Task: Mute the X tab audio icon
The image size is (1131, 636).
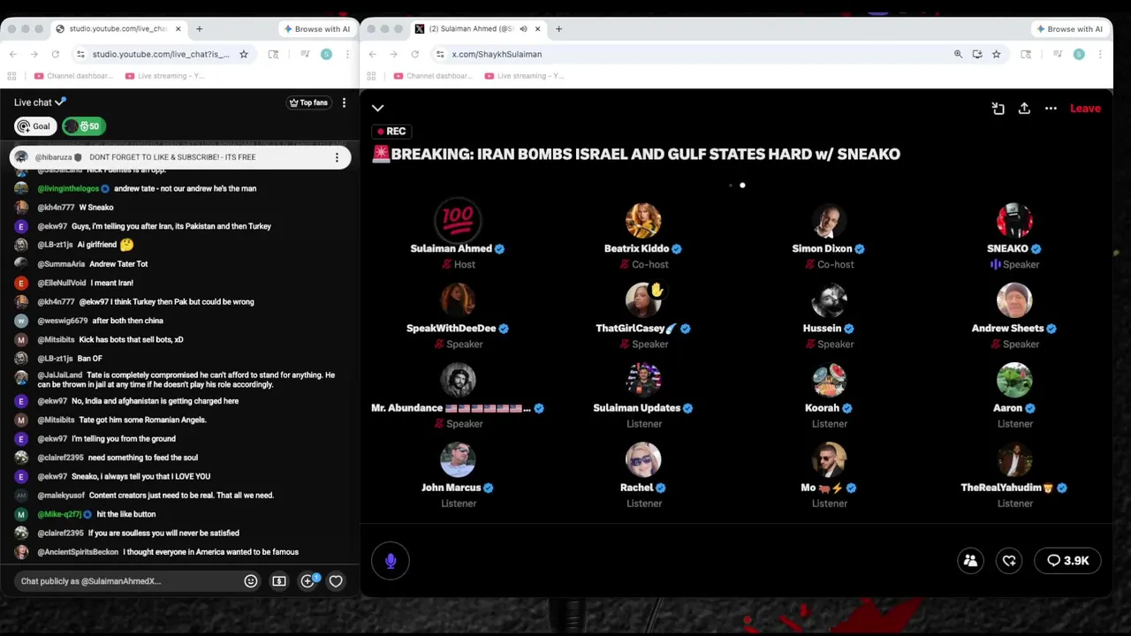Action: (523, 29)
